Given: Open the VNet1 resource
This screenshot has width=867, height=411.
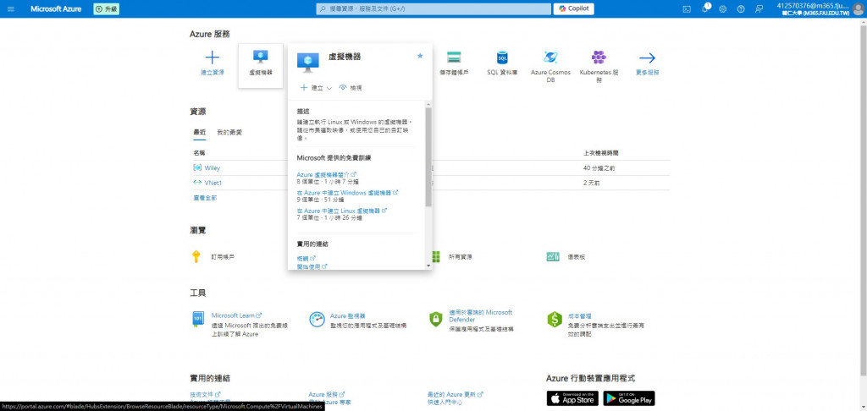Looking at the screenshot, I should tap(213, 183).
